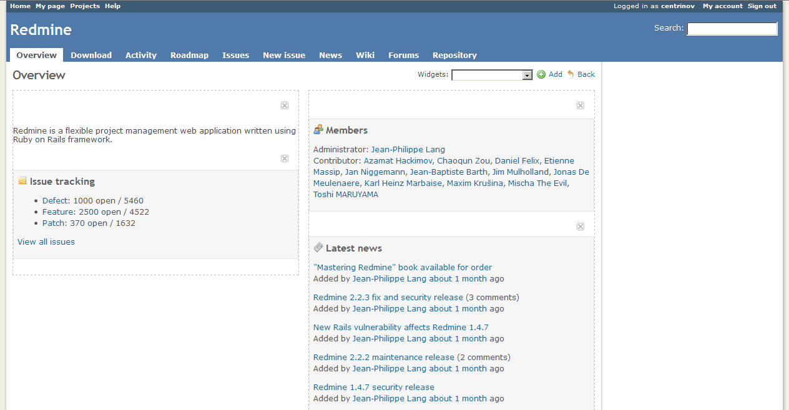Image resolution: width=789 pixels, height=410 pixels.
Task: Open contributor Jean-Baptiste Barth's profile
Action: [x=449, y=172]
